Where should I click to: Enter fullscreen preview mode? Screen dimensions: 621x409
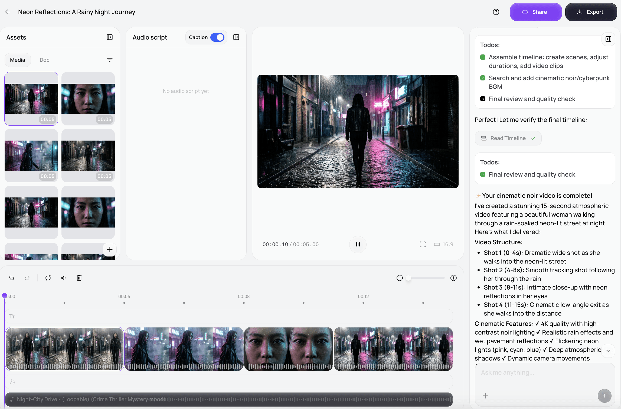click(423, 244)
